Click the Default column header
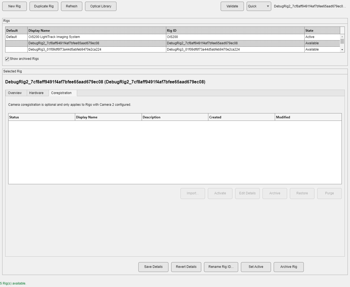The image size is (350, 287). click(16, 31)
